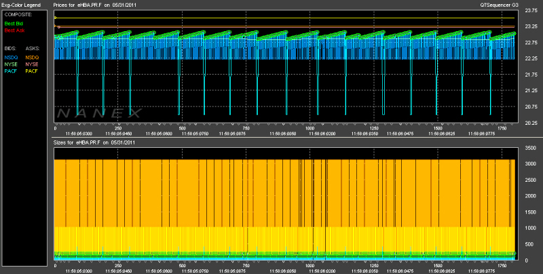This screenshot has height=274, width=543.
Task: Click 11:58:05:0300 timestamp under Prices chart
Action: tap(79, 133)
